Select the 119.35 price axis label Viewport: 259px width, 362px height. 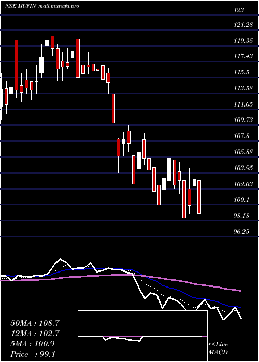pos(243,41)
